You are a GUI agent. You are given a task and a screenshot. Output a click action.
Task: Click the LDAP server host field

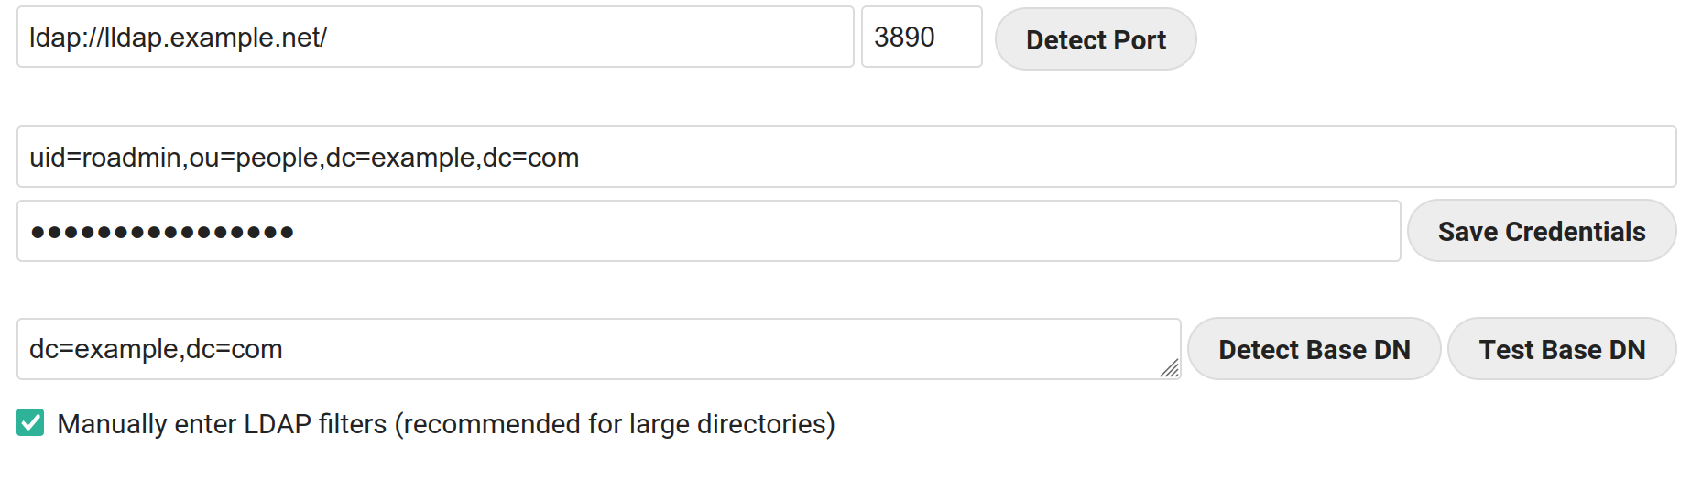[x=435, y=38]
